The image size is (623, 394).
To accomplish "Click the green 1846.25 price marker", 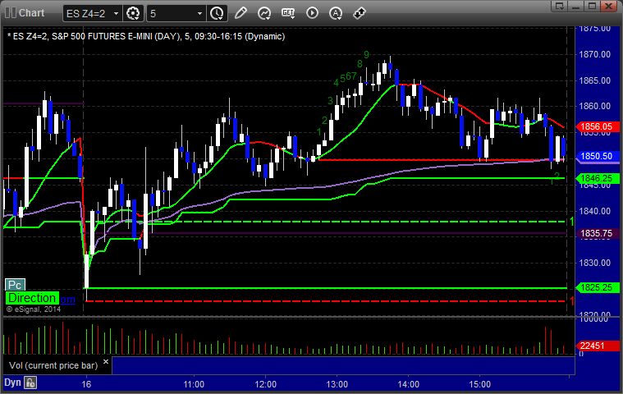I will [x=598, y=178].
